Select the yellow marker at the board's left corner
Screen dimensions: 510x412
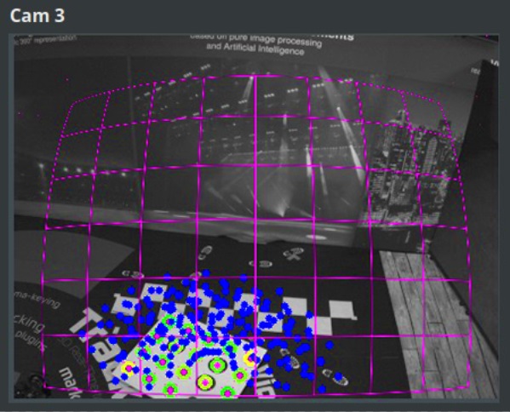click(x=129, y=368)
